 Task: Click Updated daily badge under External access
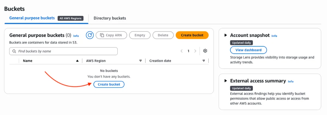[x=242, y=88]
